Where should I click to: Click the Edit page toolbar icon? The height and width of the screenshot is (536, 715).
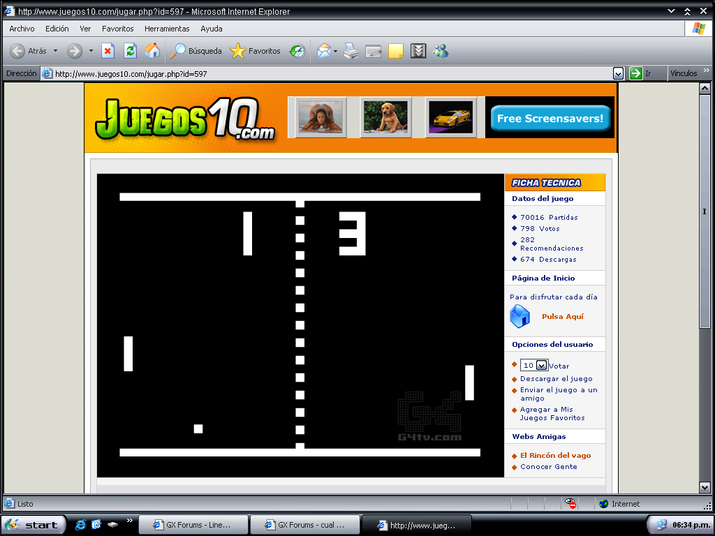(x=373, y=51)
